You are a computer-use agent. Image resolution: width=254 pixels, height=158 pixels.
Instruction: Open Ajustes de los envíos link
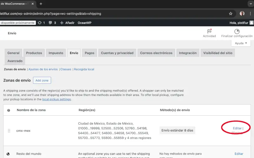[43, 69]
